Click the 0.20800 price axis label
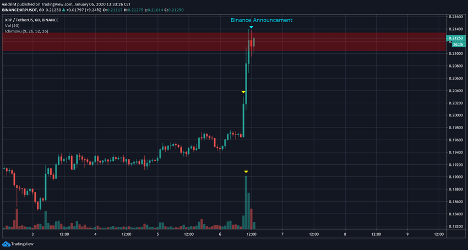The image size is (468, 250). [x=456, y=66]
